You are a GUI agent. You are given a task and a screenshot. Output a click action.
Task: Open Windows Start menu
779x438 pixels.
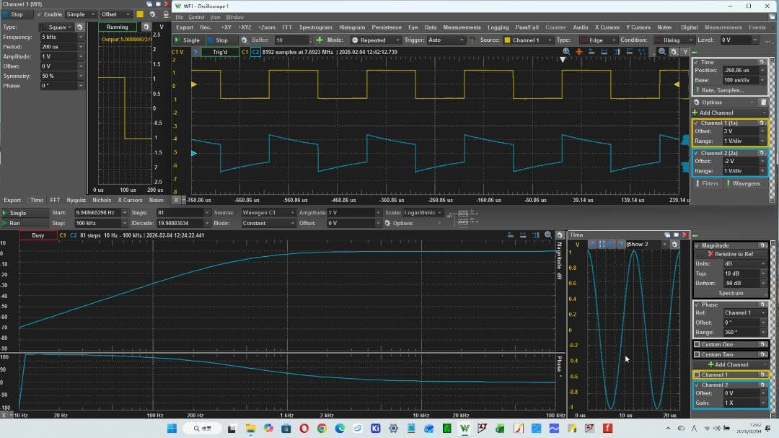172,428
